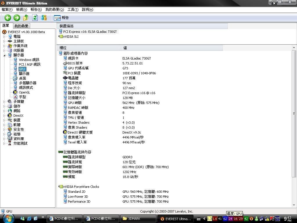Click the scroll up arrow of details list

294,47
